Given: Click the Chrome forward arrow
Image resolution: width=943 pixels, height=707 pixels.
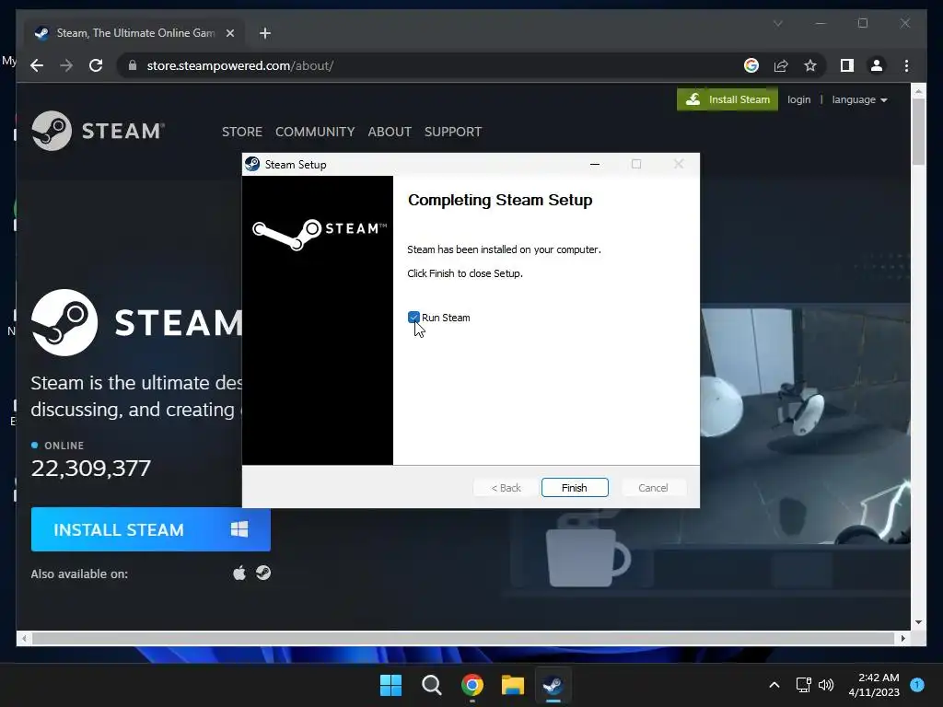Looking at the screenshot, I should click(x=66, y=65).
